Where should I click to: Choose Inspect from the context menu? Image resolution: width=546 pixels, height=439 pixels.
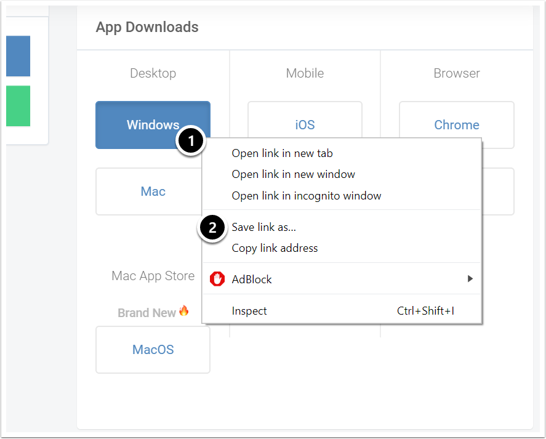pyautogui.click(x=342, y=311)
